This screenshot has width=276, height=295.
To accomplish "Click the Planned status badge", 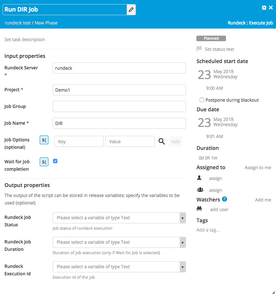I will (211, 38).
